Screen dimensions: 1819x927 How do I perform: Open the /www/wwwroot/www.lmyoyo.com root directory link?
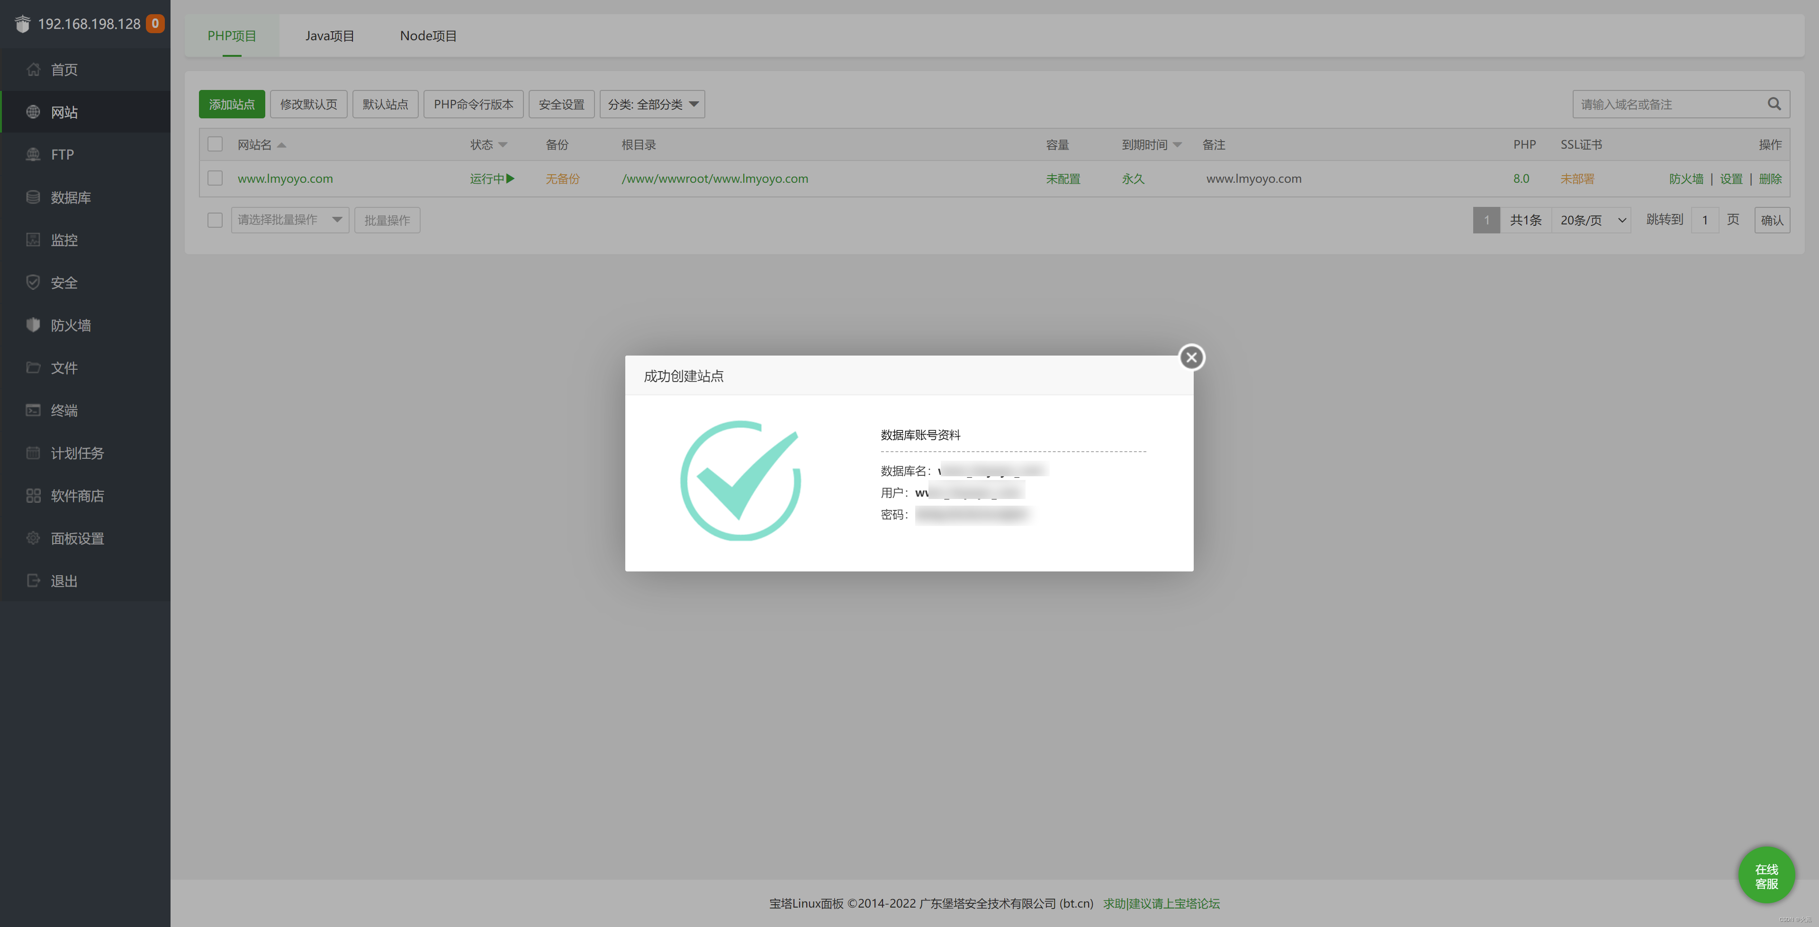(x=715, y=178)
